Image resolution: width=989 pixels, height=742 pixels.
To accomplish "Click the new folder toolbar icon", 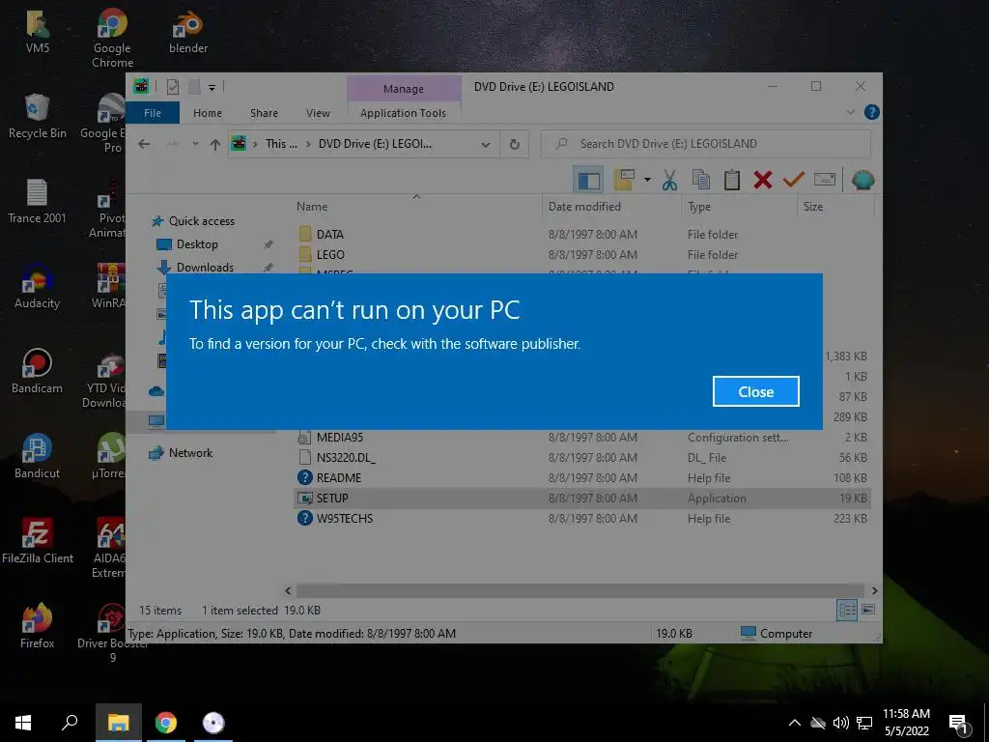I will click(624, 181).
